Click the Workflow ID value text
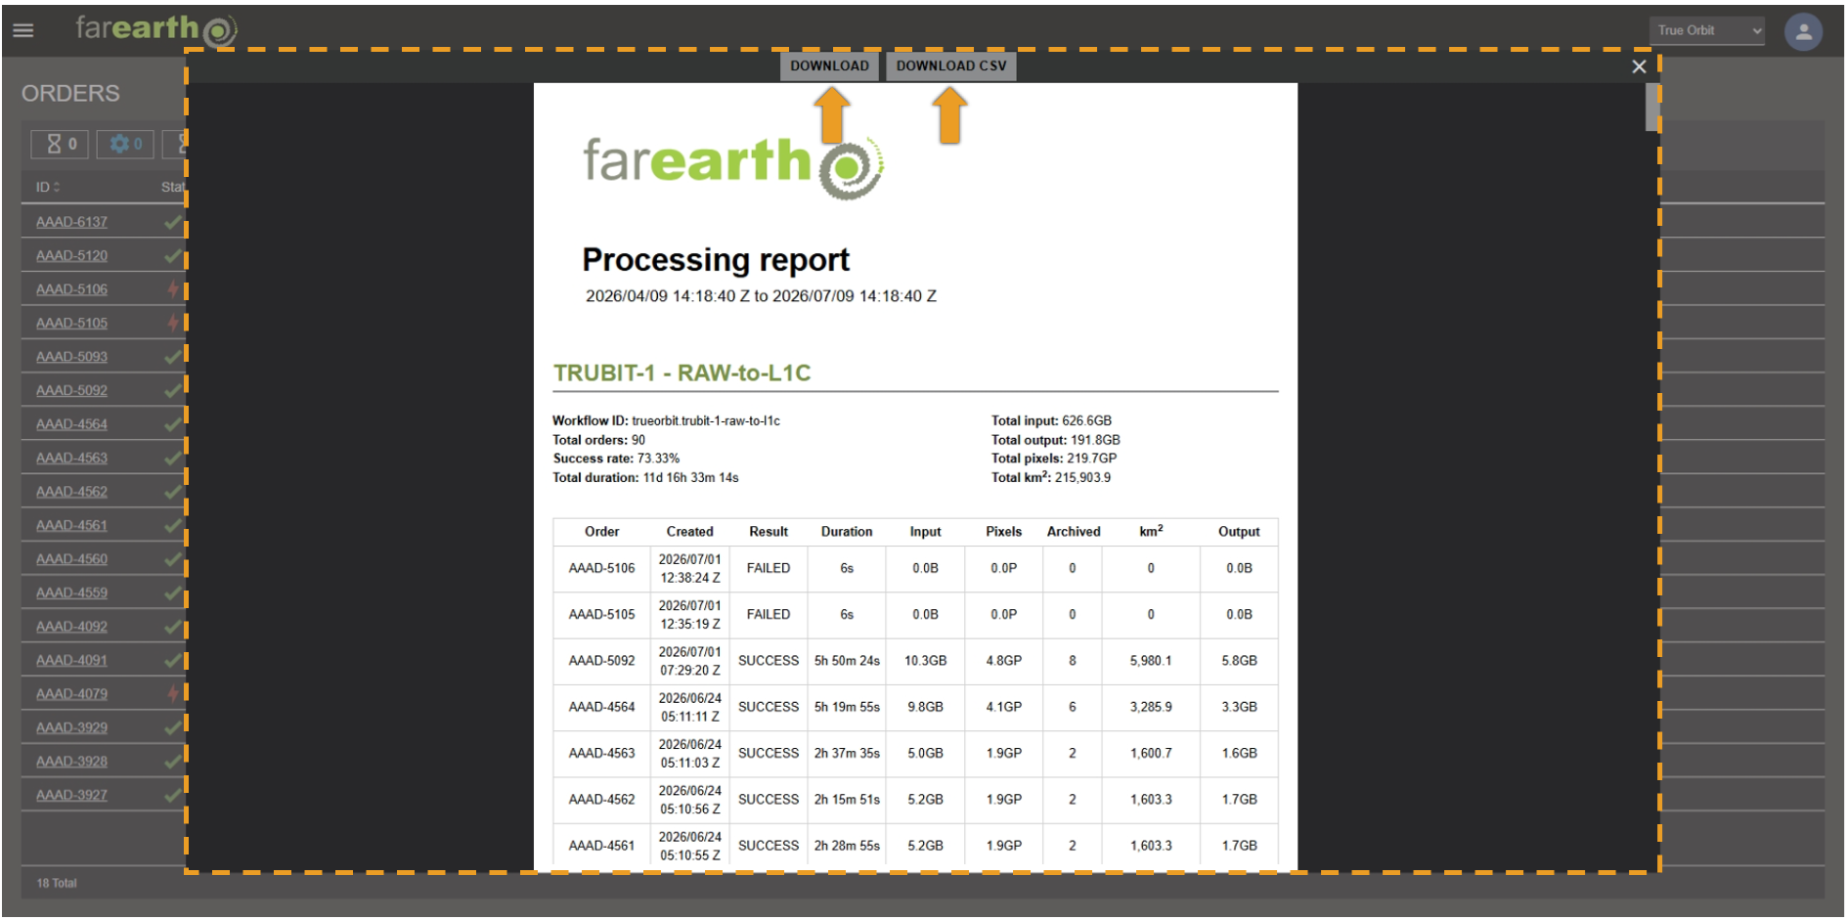Viewport: 1847px width, 920px height. (x=706, y=421)
